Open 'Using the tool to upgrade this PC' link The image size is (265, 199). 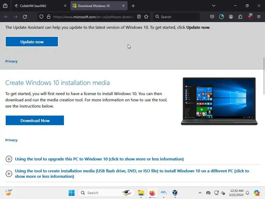click(x=99, y=159)
